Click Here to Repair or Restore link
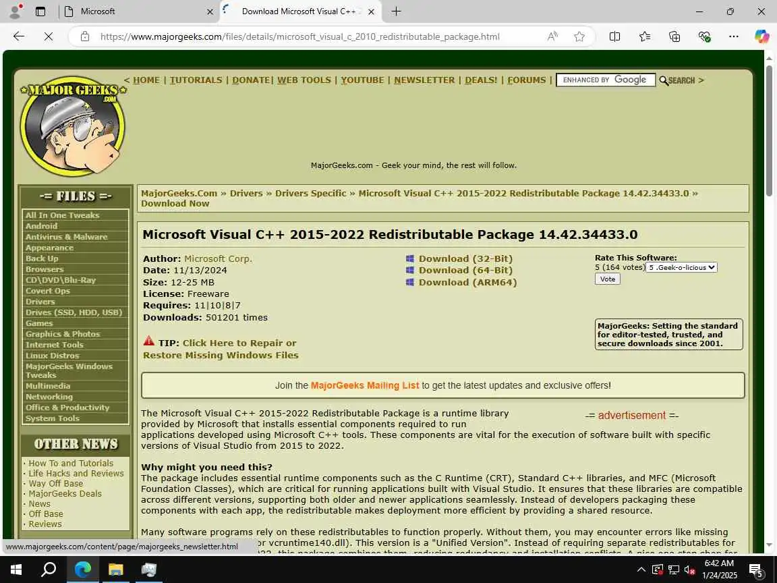The width and height of the screenshot is (777, 583). [x=221, y=349]
